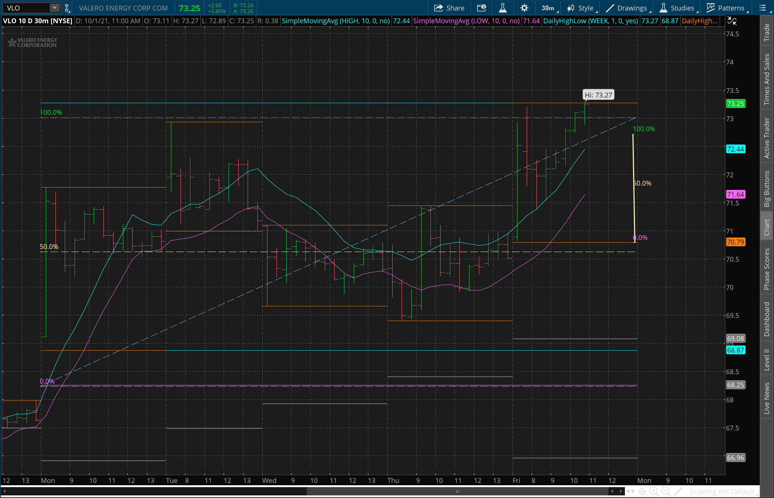The image size is (774, 498).
Task: Click the zoom out magnifier
Action: (666, 491)
